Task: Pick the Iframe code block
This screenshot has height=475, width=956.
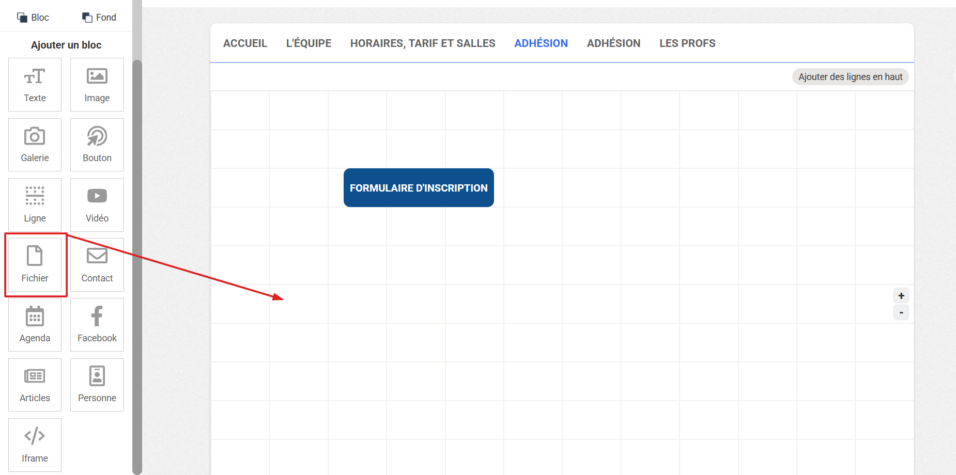Action: pos(35,445)
